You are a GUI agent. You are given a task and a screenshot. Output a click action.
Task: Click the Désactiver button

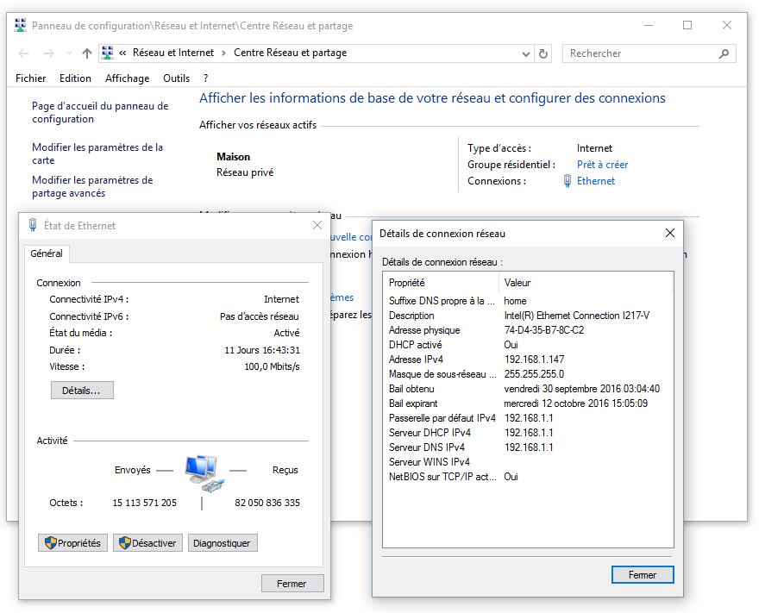click(x=147, y=543)
